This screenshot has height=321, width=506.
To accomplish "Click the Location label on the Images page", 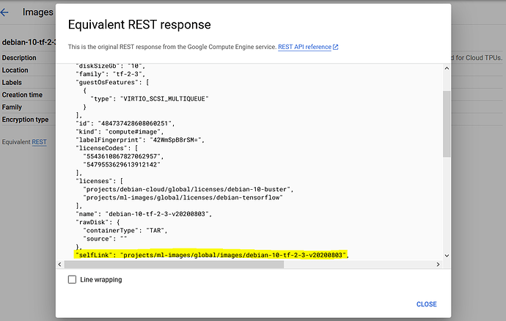I will click(15, 70).
